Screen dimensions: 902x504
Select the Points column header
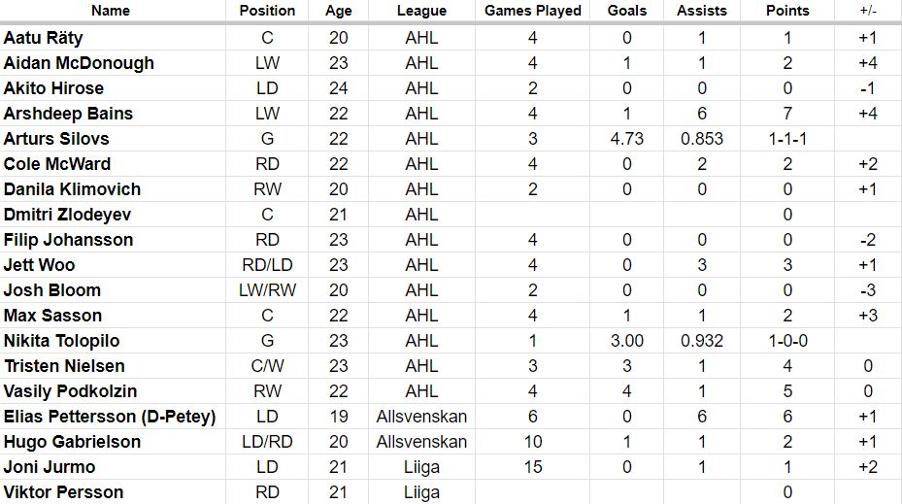tap(786, 11)
